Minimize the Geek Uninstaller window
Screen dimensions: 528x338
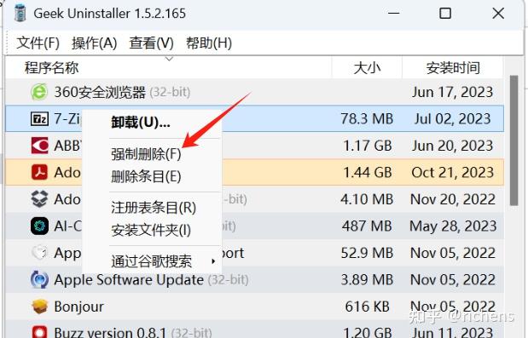pos(393,14)
